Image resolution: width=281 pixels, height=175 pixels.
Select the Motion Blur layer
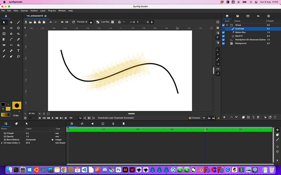click(240, 32)
